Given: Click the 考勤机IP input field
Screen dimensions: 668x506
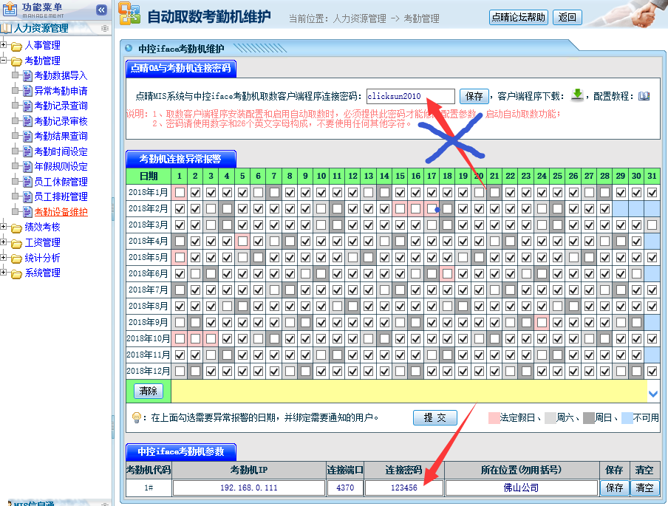Looking at the screenshot, I should point(248,488).
